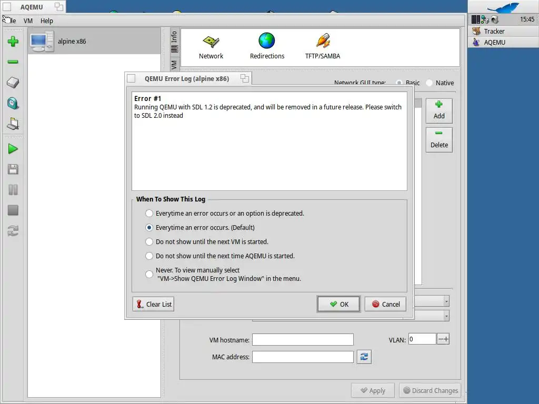Click the clock showing 15:45
The width and height of the screenshot is (539, 404).
pyautogui.click(x=527, y=19)
